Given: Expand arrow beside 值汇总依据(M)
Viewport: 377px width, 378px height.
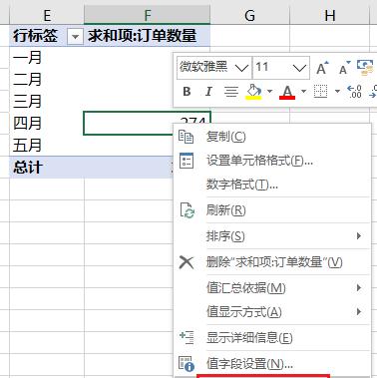Looking at the screenshot, I should (358, 287).
